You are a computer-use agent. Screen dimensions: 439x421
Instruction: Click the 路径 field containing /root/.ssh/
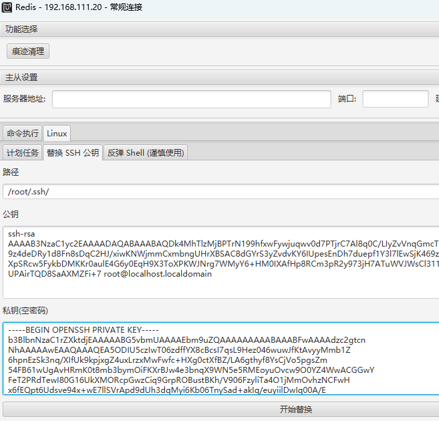221,191
